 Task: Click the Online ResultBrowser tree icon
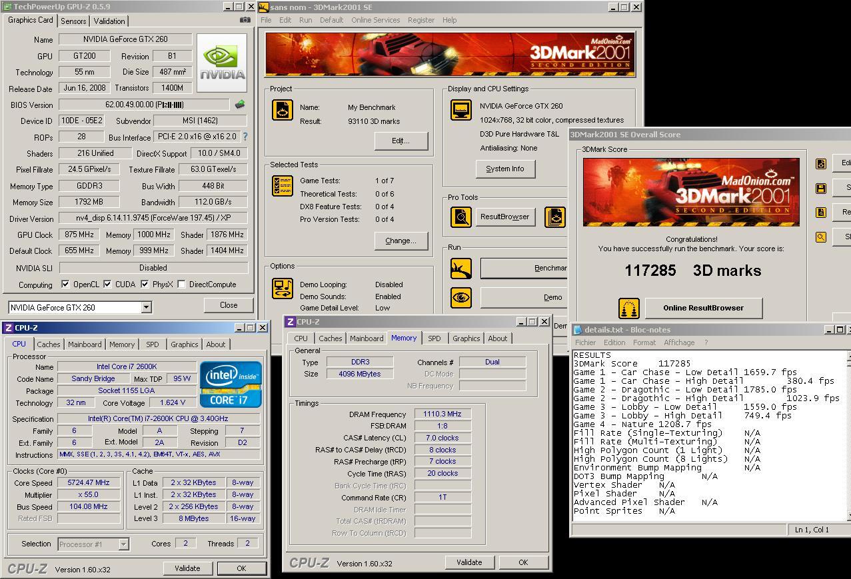point(629,308)
